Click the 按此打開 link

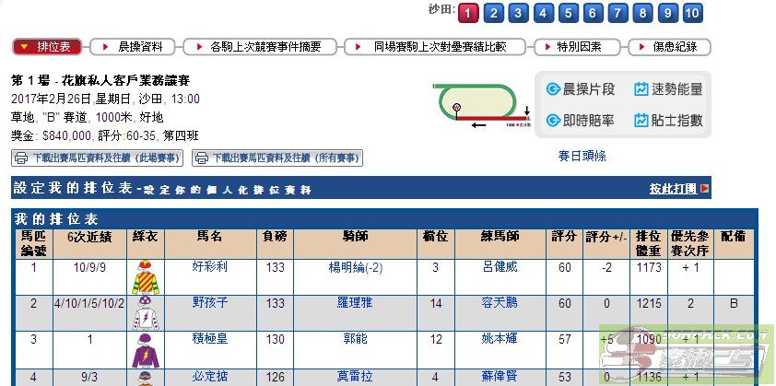click(677, 189)
